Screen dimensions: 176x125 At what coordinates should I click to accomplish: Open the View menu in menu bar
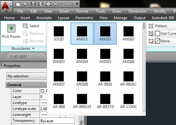[48, 11]
